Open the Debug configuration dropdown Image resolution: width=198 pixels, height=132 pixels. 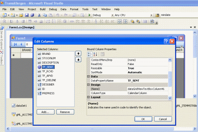[x=113, y=15]
